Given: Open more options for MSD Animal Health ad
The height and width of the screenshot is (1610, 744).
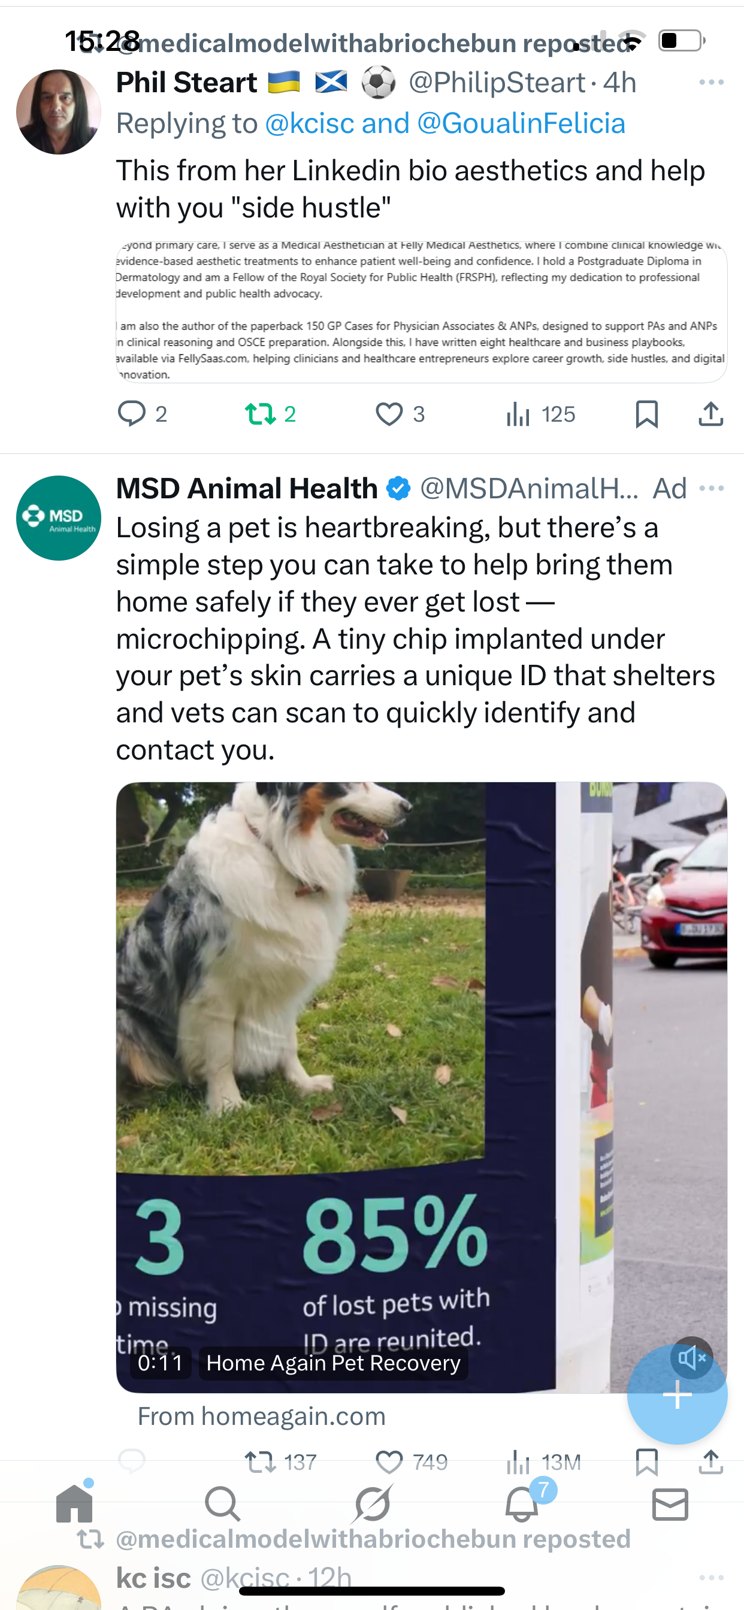Looking at the screenshot, I should point(711,488).
